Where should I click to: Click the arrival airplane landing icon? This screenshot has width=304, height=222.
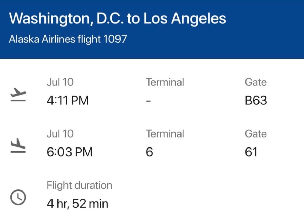click(18, 146)
